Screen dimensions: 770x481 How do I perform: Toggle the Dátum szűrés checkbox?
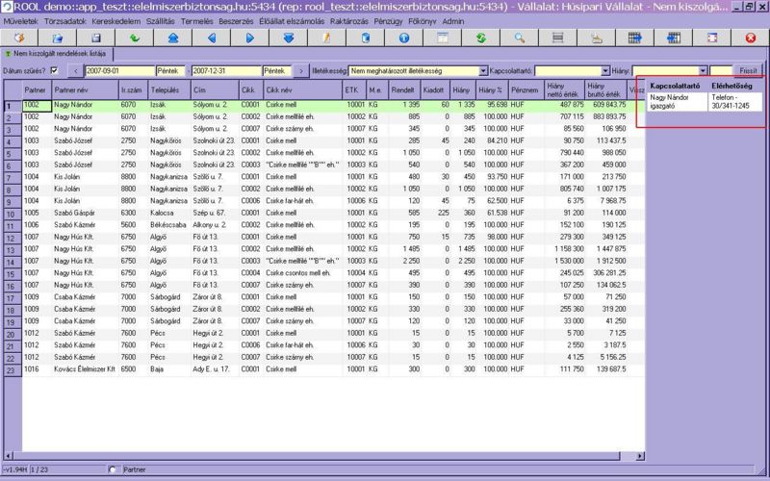[54, 70]
